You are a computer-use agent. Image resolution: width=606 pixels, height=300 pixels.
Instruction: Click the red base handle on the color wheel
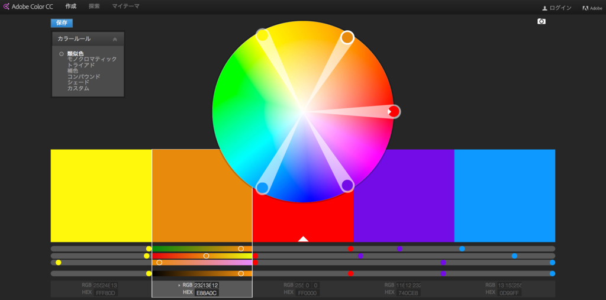(394, 112)
